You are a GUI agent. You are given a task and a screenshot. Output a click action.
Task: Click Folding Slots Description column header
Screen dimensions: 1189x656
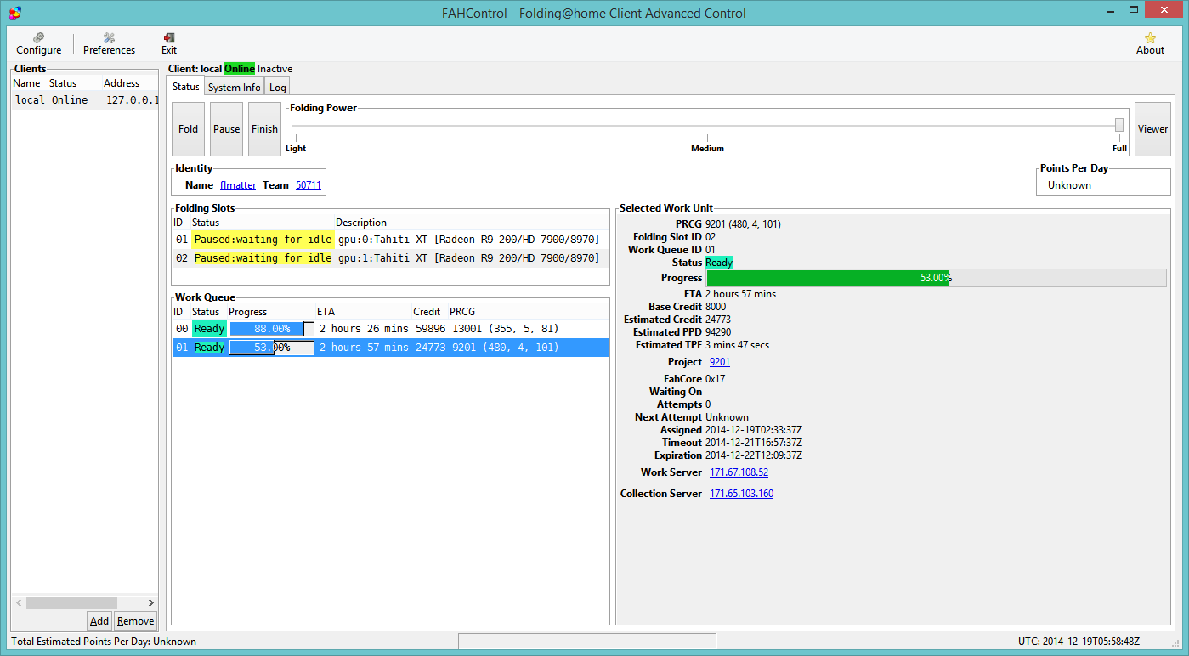[x=361, y=223]
